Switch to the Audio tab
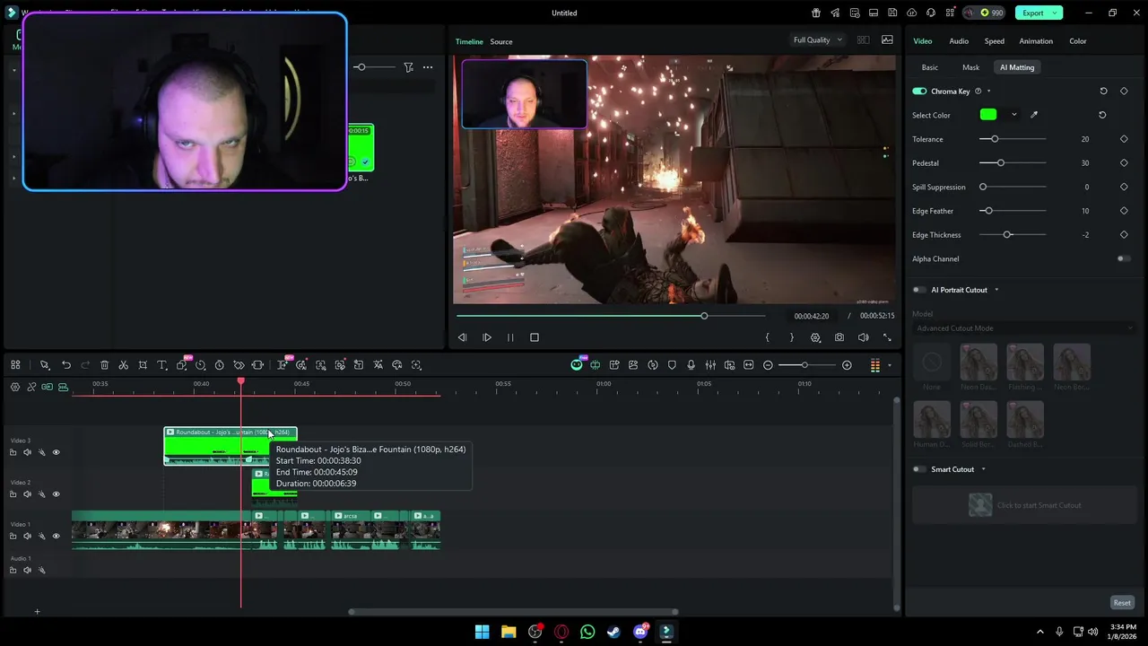 959,41
